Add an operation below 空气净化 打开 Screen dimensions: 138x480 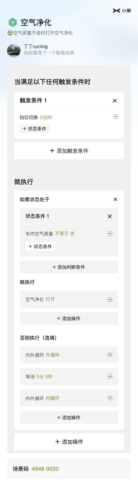coord(69,318)
